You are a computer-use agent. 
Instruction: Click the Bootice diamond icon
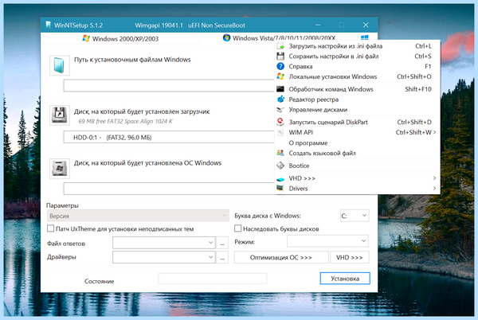[280, 166]
